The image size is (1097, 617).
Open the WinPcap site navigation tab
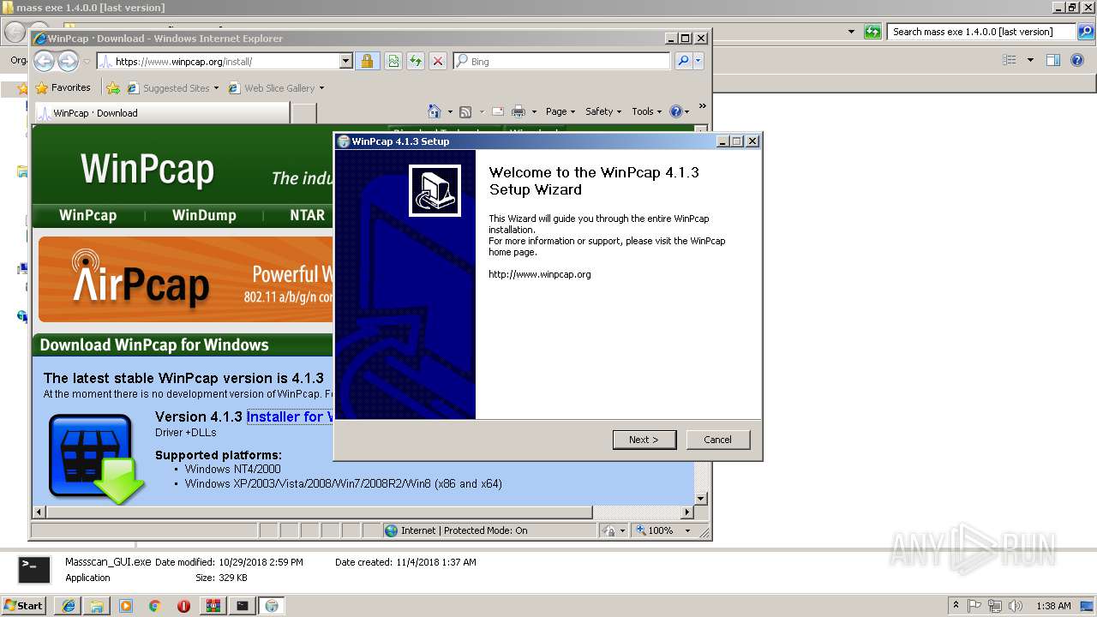pos(87,215)
